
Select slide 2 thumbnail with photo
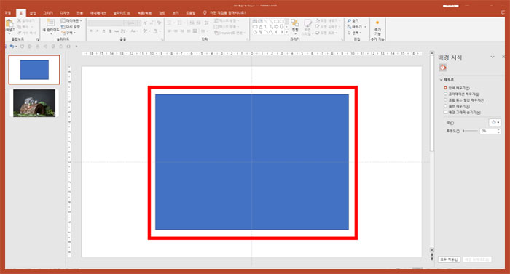click(x=34, y=103)
